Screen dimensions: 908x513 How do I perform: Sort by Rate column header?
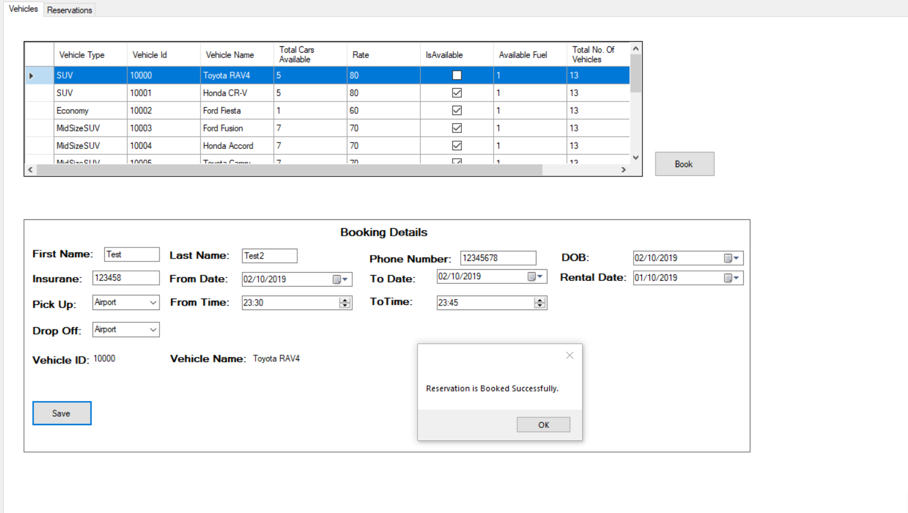point(383,55)
